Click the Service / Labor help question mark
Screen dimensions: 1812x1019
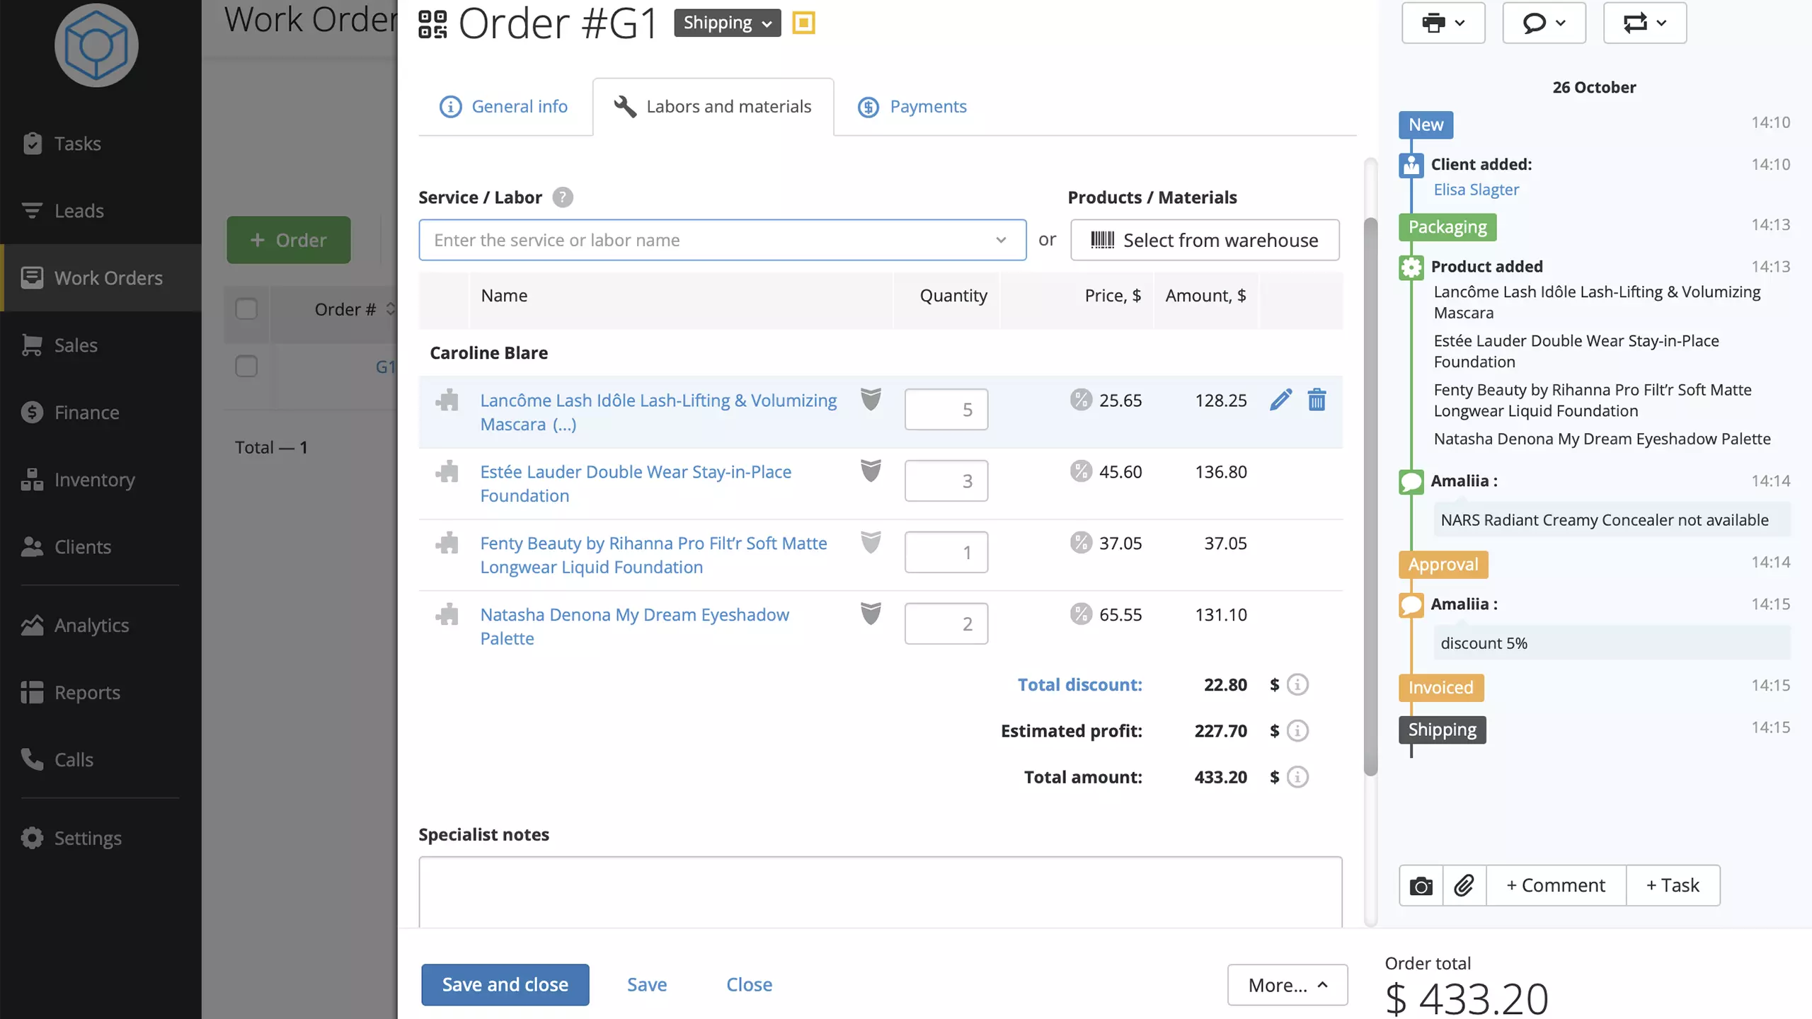563,197
